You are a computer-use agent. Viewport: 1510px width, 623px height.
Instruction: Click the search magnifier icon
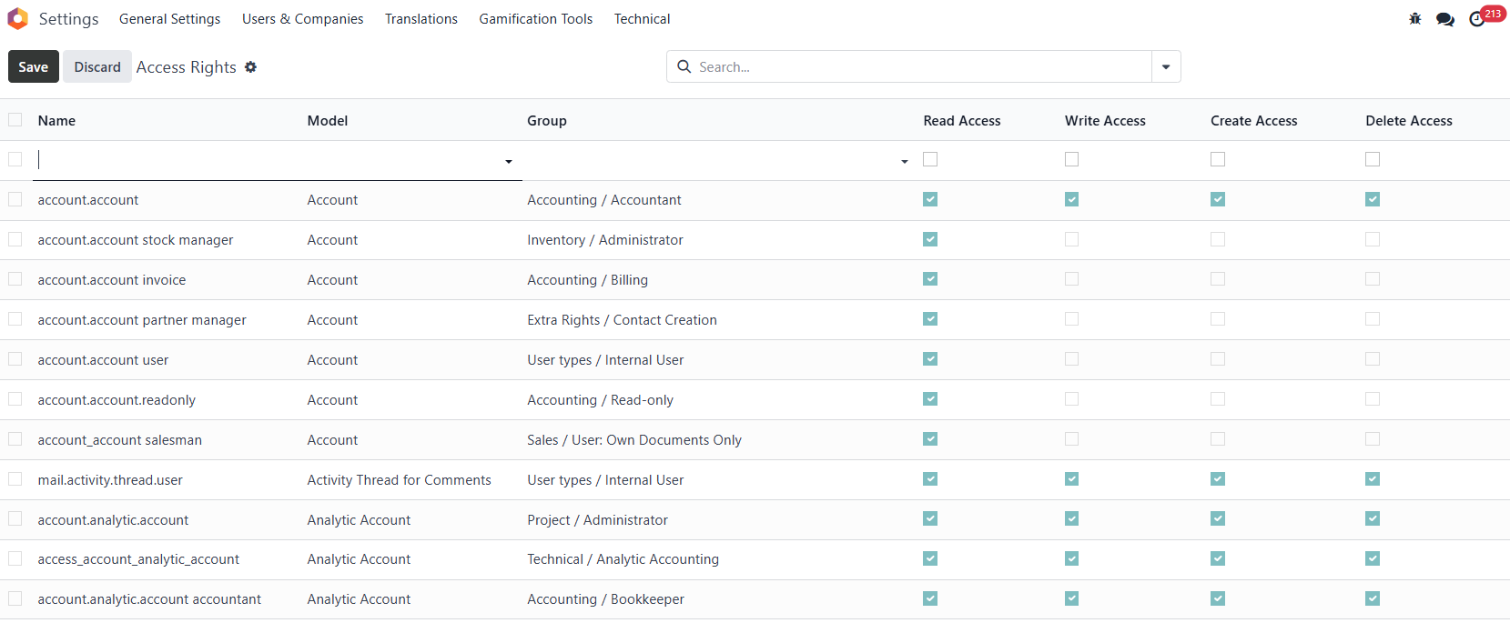pyautogui.click(x=684, y=66)
